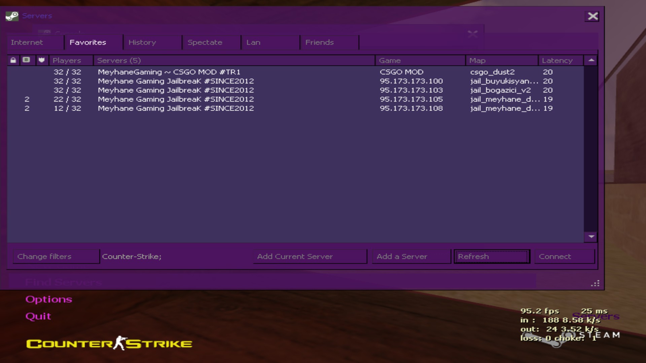Show the Friends tab

(329, 42)
